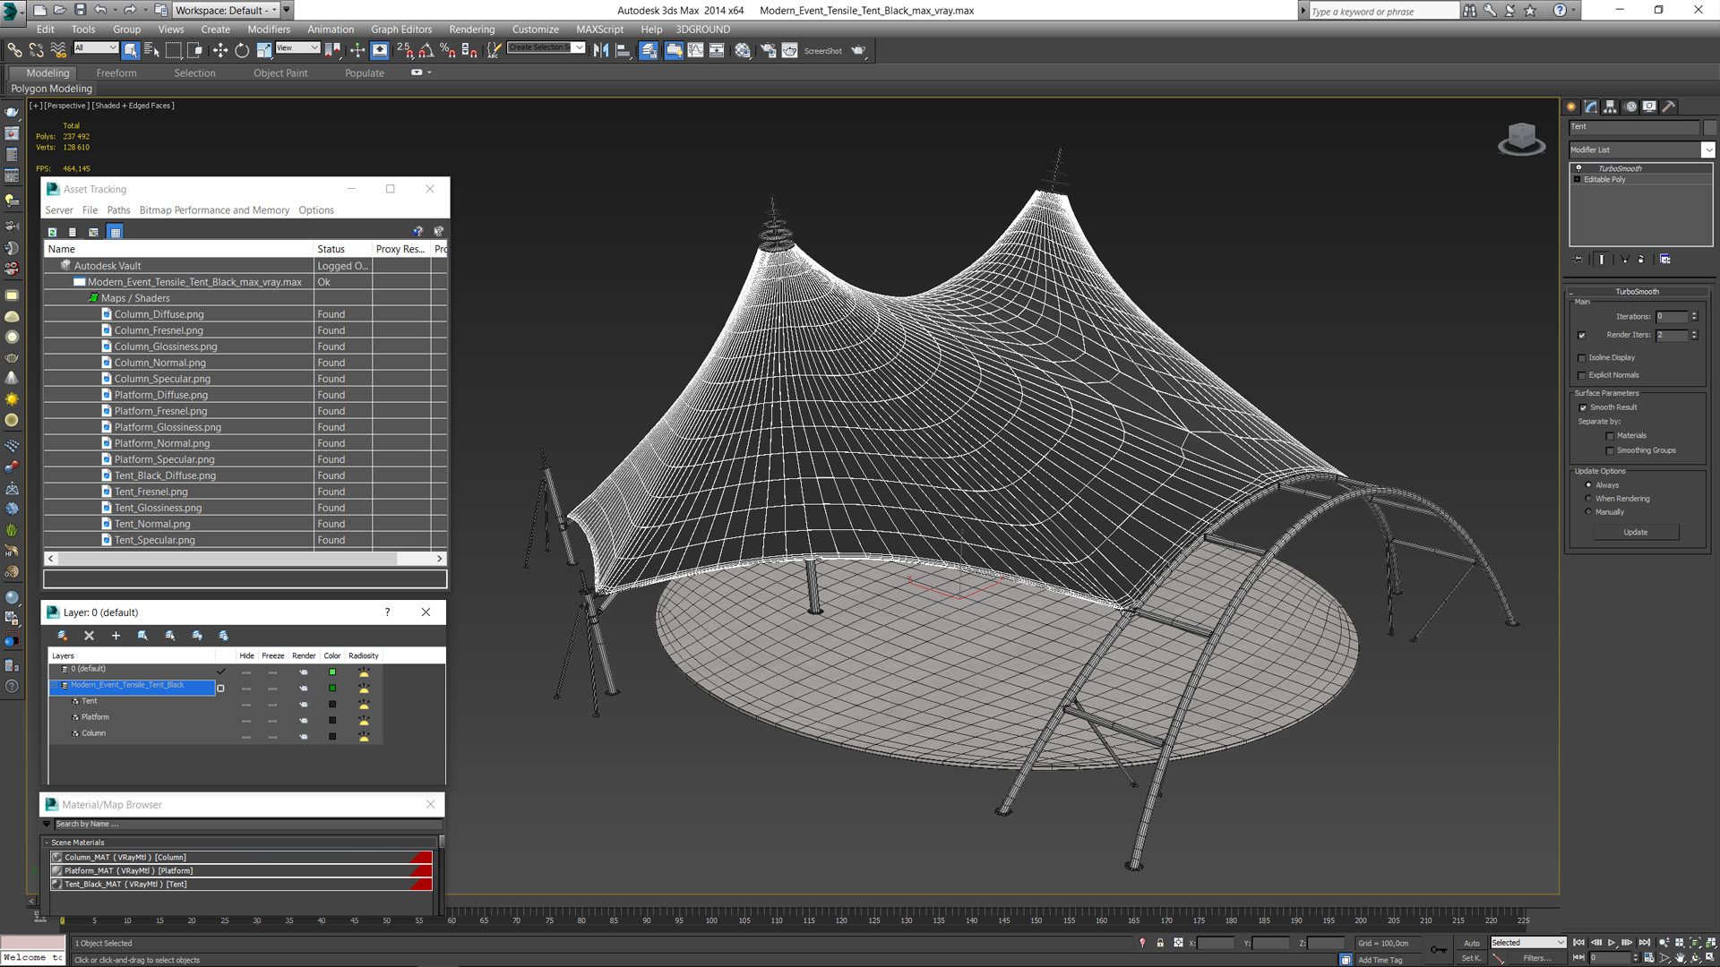This screenshot has width=1720, height=967.
Task: Click the ViewCube in the viewport
Action: click(x=1521, y=139)
